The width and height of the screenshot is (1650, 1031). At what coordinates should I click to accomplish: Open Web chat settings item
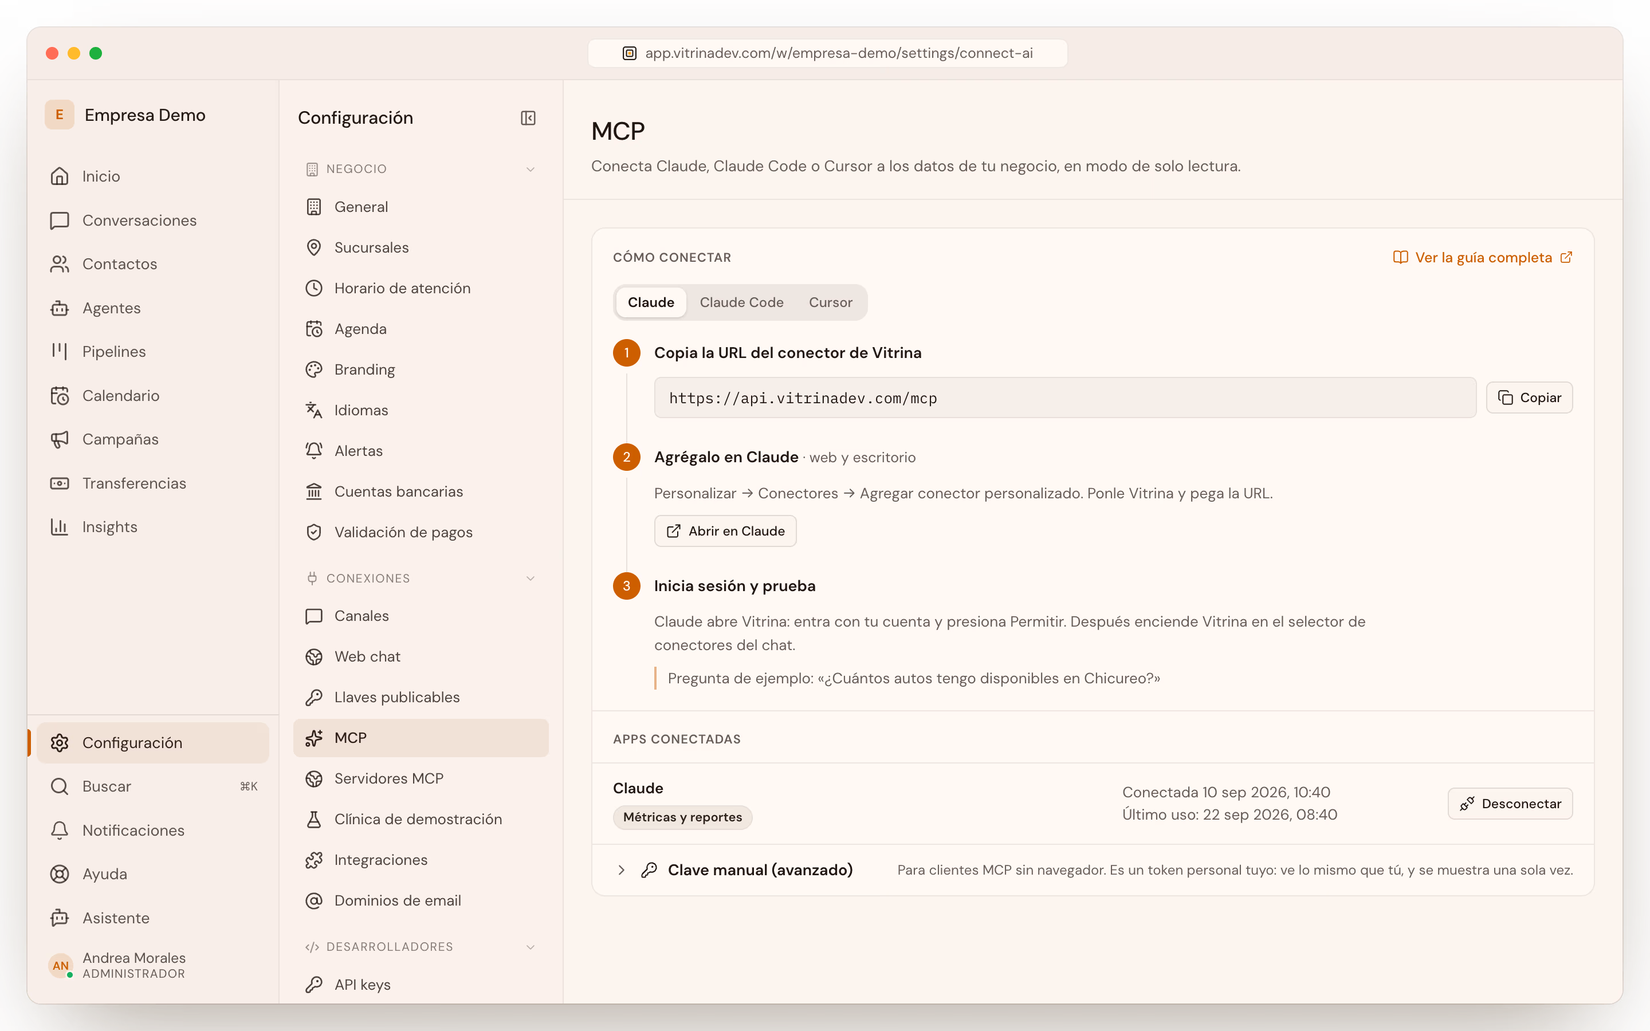click(x=421, y=656)
